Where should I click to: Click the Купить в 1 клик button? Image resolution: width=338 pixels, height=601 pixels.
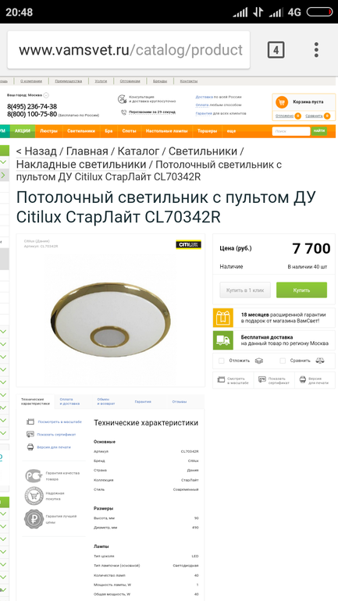tap(245, 290)
